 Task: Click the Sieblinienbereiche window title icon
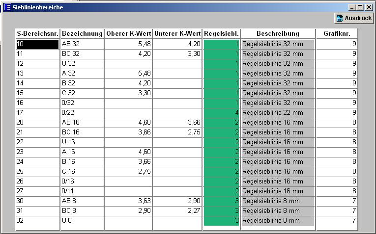click(7, 7)
